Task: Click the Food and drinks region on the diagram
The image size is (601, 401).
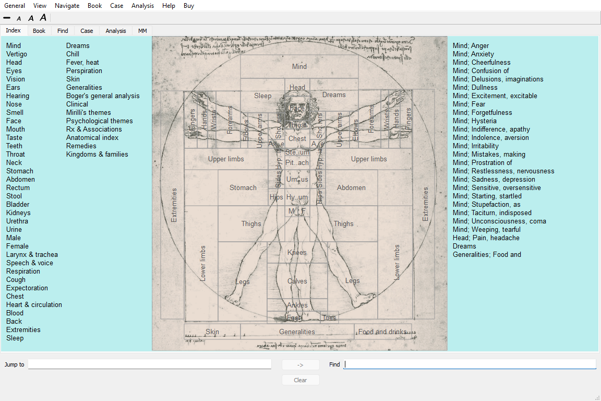Action: click(x=382, y=332)
